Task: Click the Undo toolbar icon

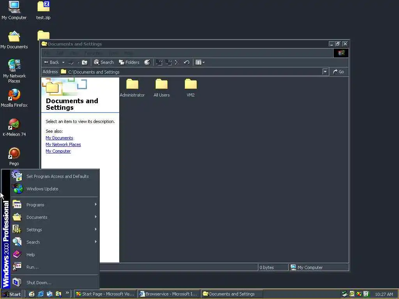Action: (x=187, y=62)
